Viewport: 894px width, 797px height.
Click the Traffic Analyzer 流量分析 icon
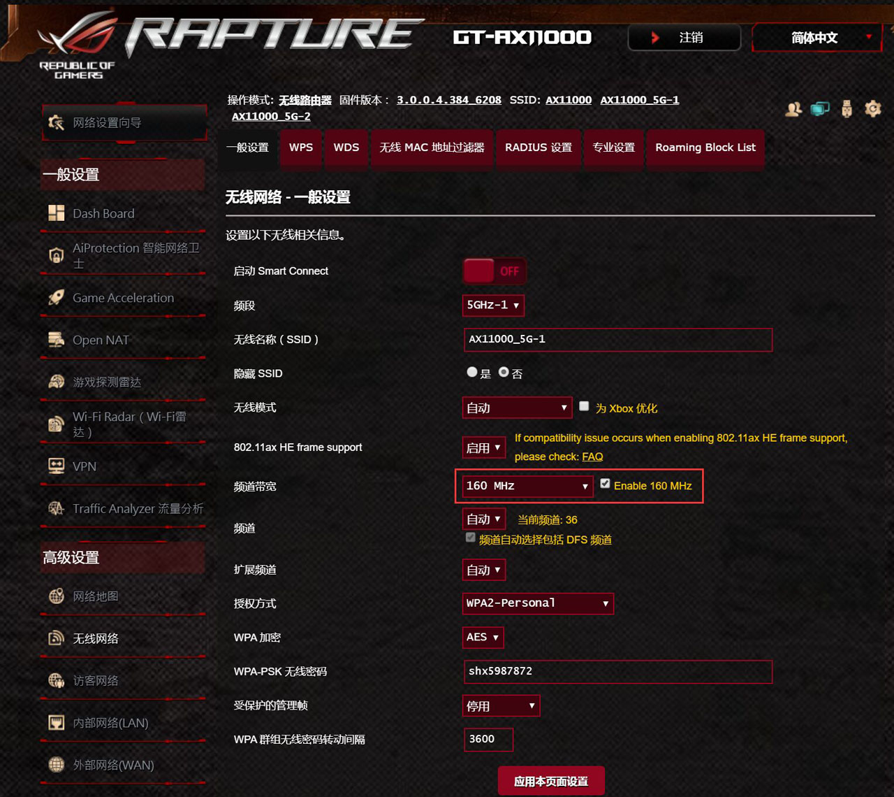pyautogui.click(x=57, y=508)
